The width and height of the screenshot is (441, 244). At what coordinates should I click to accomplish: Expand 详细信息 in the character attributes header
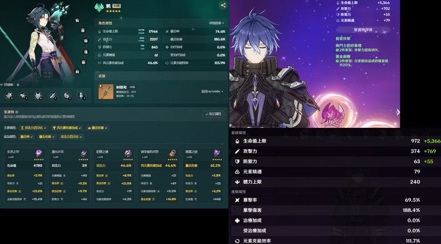click(x=216, y=23)
